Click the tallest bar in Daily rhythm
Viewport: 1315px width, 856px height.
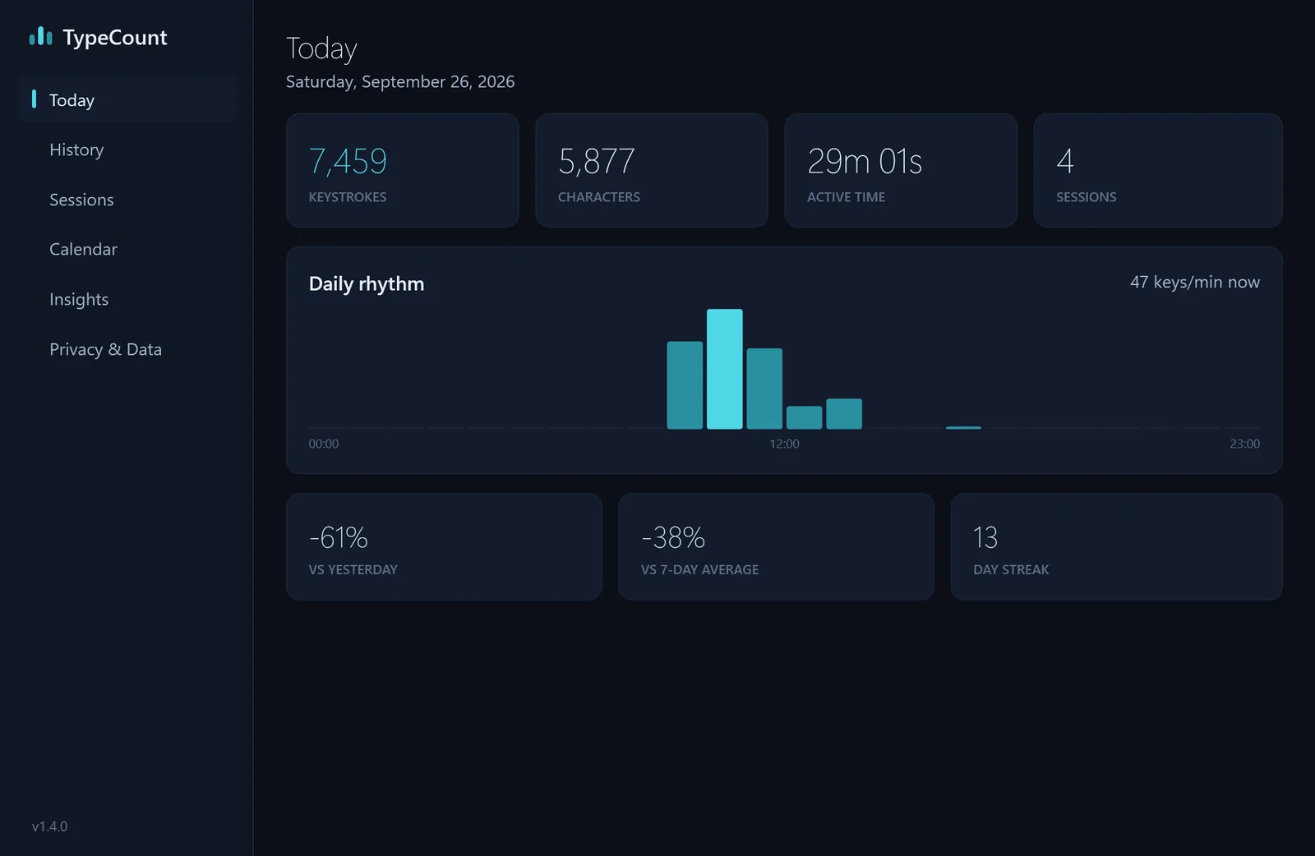coord(724,369)
